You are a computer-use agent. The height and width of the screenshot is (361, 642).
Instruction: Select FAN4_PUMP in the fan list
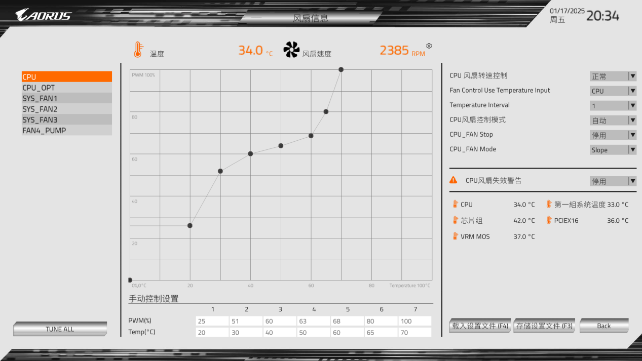tap(66, 130)
